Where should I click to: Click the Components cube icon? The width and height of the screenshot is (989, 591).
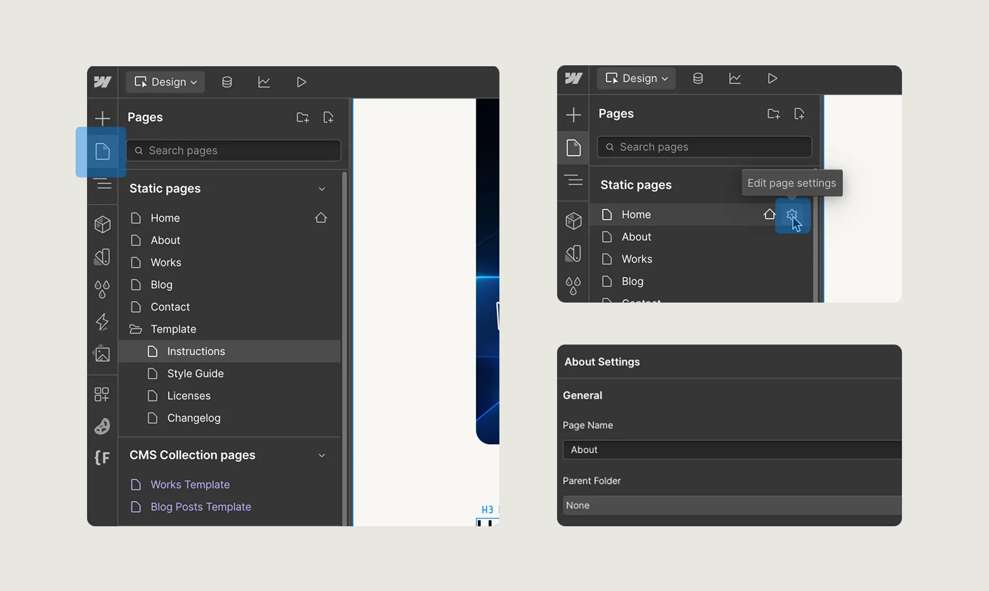(x=102, y=224)
